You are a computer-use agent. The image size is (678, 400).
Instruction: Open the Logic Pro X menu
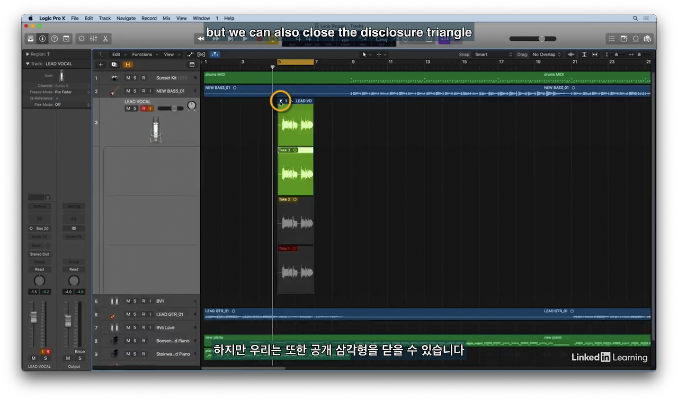(x=52, y=18)
